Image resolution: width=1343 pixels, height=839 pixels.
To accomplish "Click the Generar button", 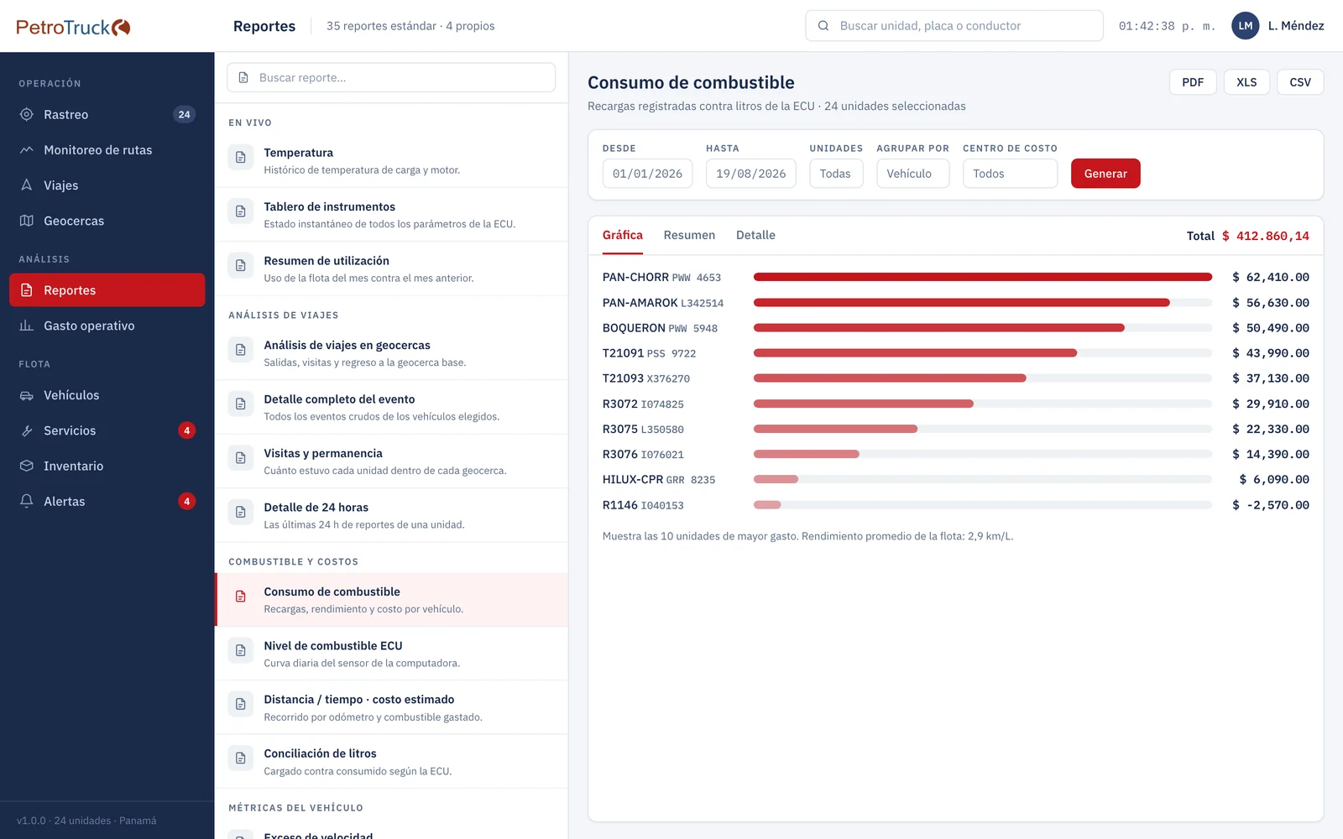I will click(1105, 174).
